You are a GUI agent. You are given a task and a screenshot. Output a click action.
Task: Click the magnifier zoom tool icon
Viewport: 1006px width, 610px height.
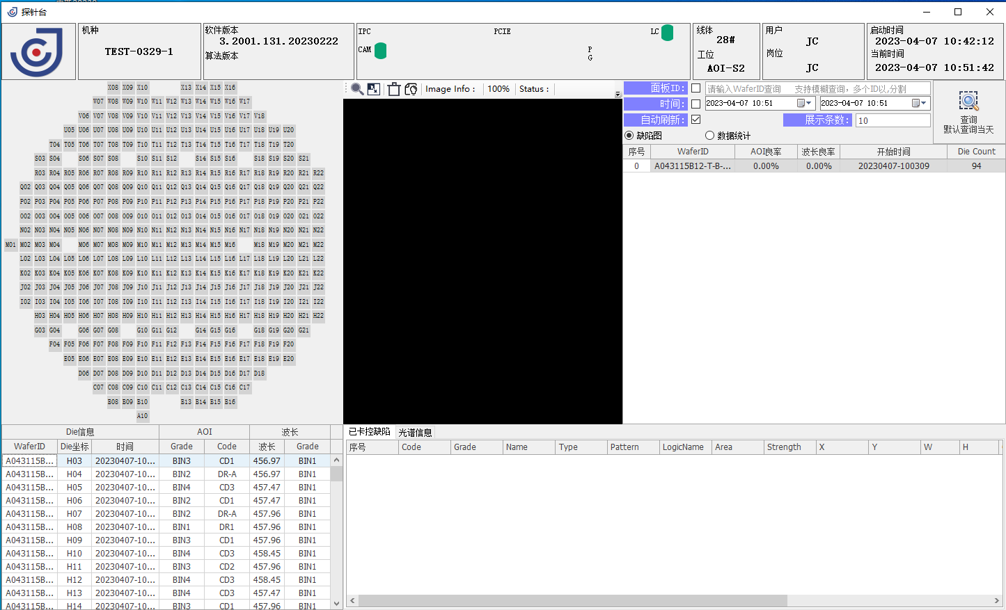(x=357, y=89)
